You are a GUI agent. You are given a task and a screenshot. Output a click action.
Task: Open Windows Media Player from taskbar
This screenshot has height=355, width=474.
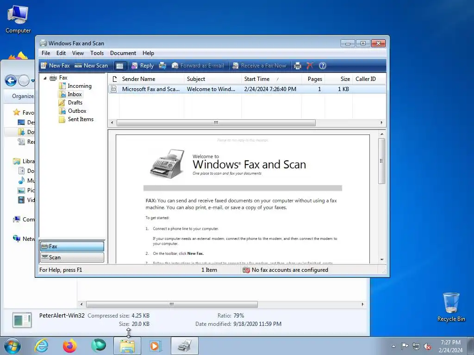click(x=156, y=346)
